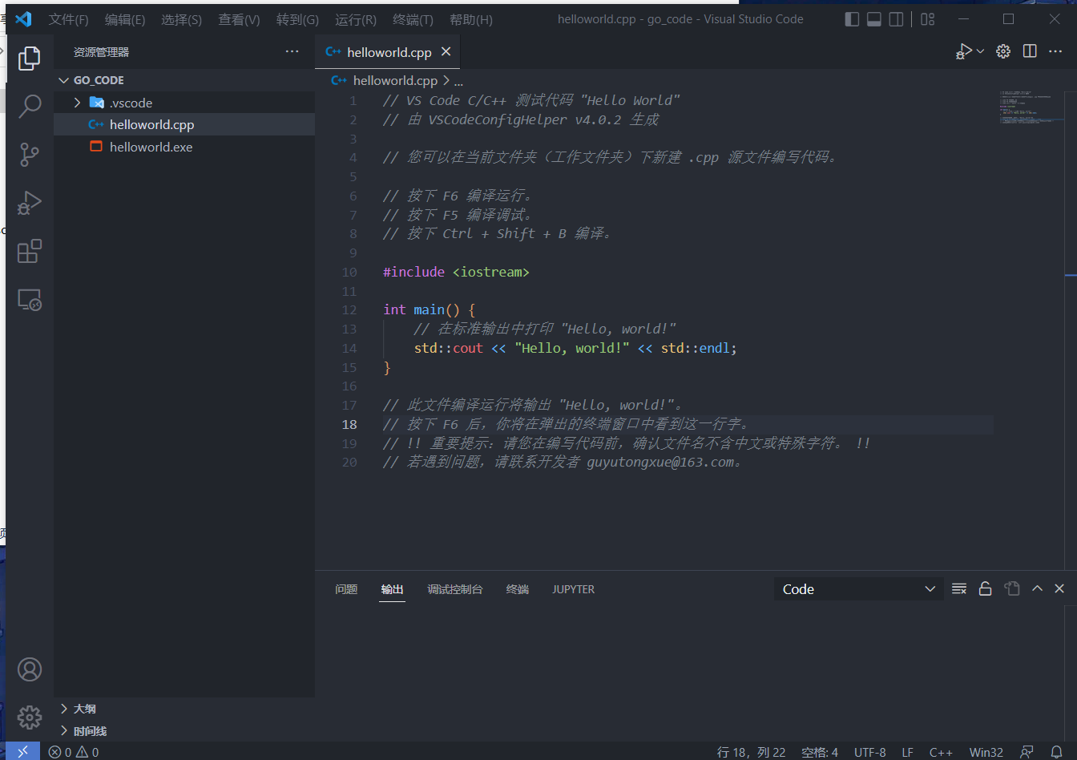Click the code minimap preview
This screenshot has width=1077, height=760.
(x=1030, y=107)
